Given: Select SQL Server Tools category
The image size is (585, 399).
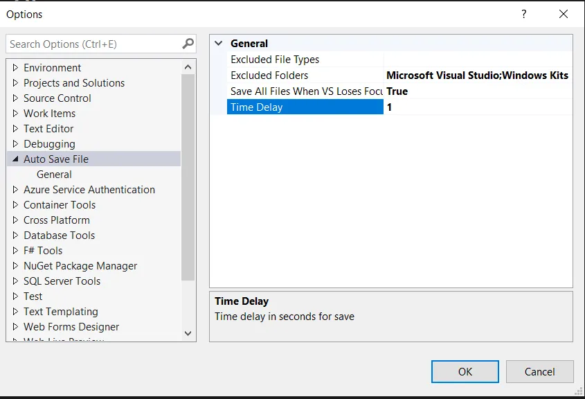Looking at the screenshot, I should coord(62,281).
